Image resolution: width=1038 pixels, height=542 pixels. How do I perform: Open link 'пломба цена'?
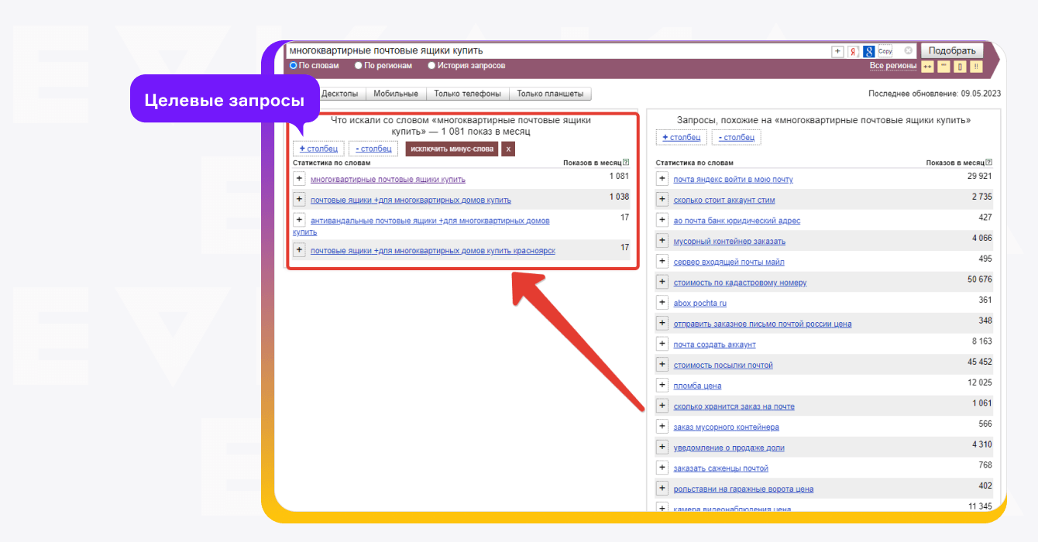pyautogui.click(x=697, y=386)
